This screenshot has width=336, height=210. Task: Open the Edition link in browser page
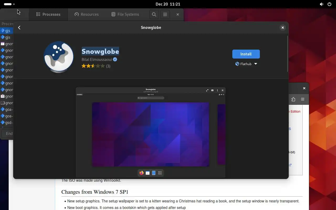[x=295, y=112]
